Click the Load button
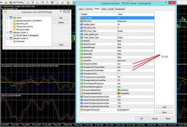The width and height of the screenshot is (187, 127). [164, 107]
